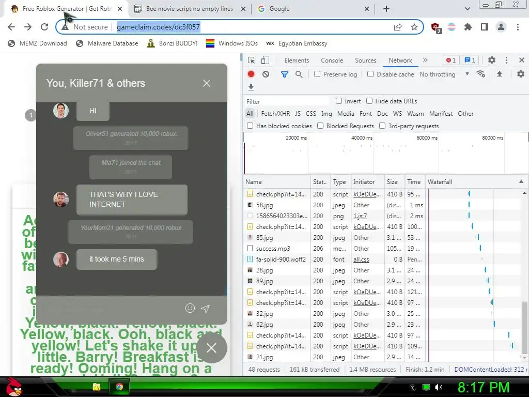Click the address bar URL
The height and width of the screenshot is (397, 529).
(158, 27)
